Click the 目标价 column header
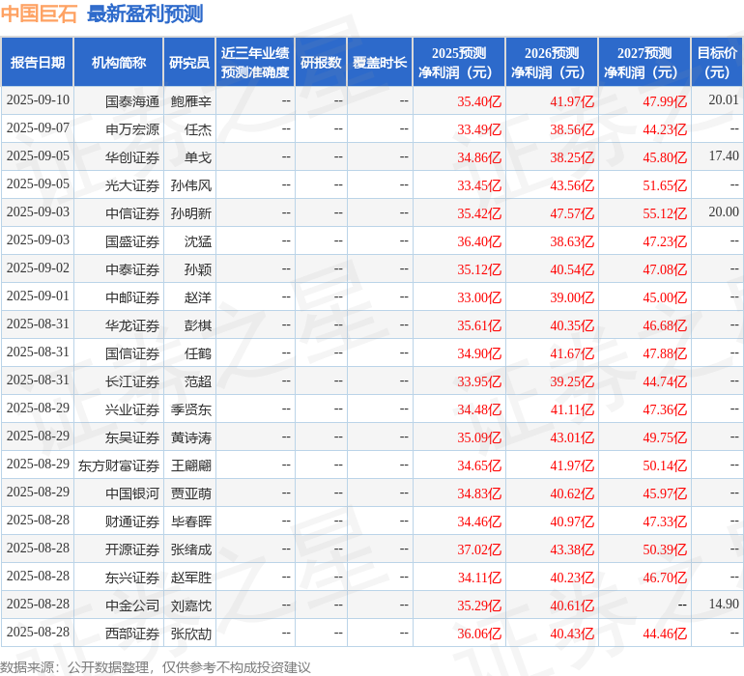 click(x=717, y=63)
